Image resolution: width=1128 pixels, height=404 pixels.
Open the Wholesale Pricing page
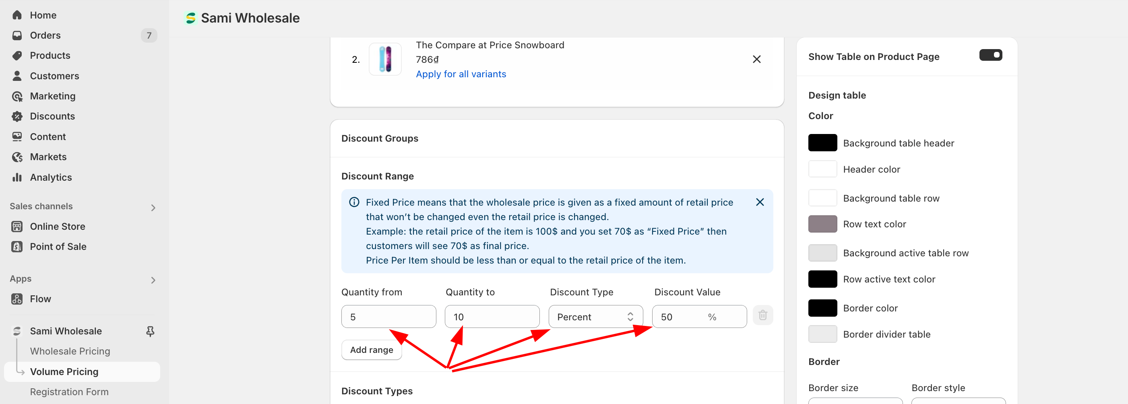pos(70,351)
